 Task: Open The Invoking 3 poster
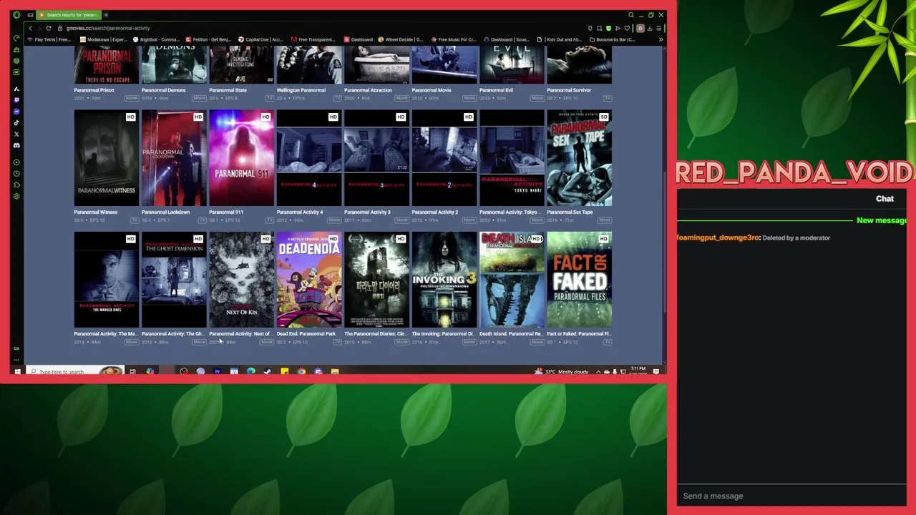444,280
